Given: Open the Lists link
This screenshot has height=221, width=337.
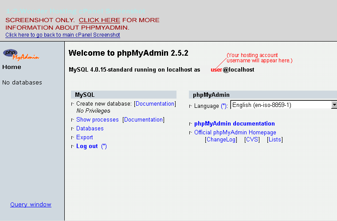Looking at the screenshot, I should point(275,139).
